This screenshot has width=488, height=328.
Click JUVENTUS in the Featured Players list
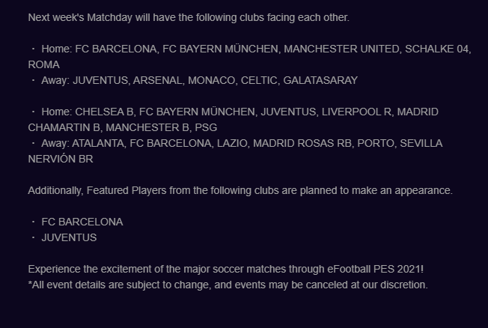[69, 237]
